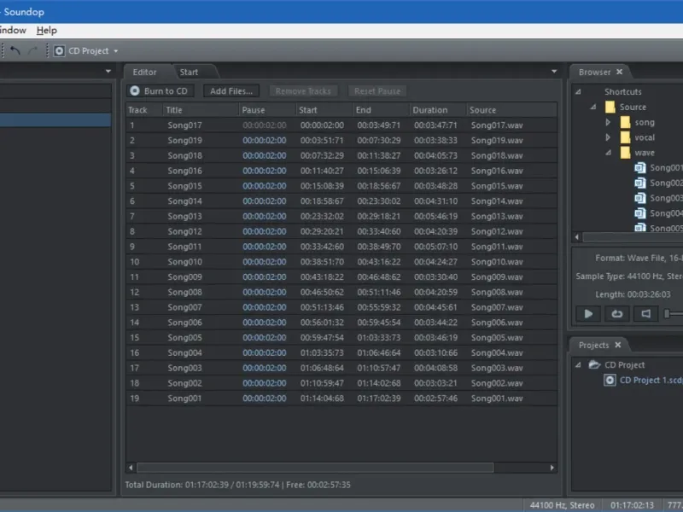Select the Song001 audio file icon in browser
Screen dimensions: 683x512
click(x=639, y=167)
